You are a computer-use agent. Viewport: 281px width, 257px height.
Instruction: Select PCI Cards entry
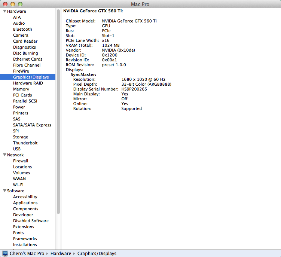pos(22,95)
